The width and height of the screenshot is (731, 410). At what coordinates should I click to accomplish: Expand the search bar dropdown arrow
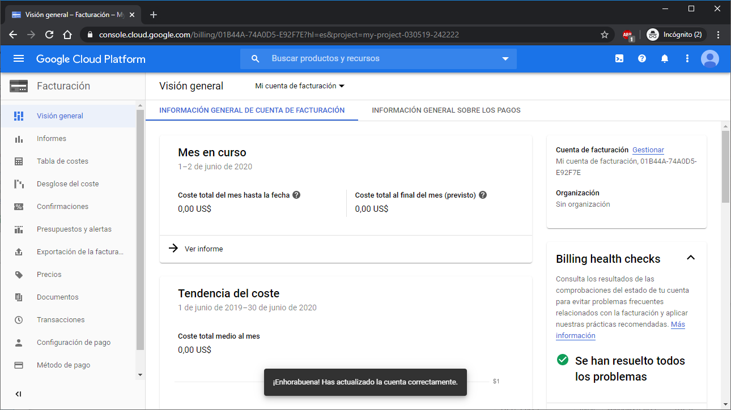(x=505, y=59)
